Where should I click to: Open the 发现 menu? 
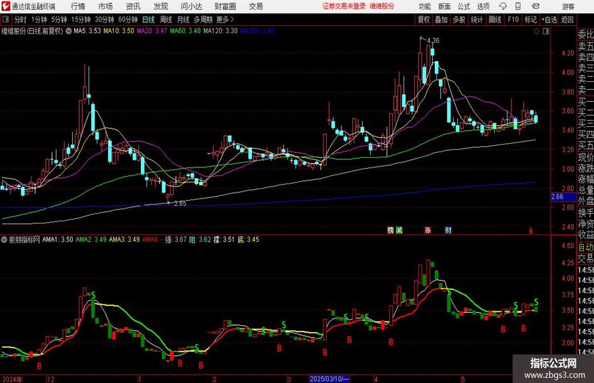161,6
